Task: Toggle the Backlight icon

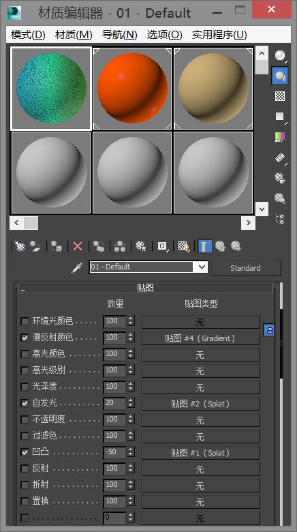Action: coord(280,75)
